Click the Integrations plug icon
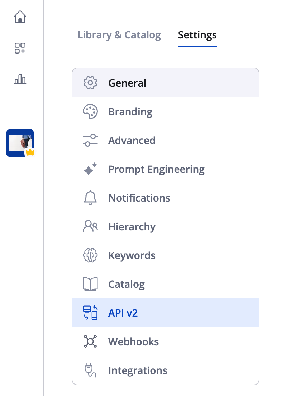 (x=90, y=370)
